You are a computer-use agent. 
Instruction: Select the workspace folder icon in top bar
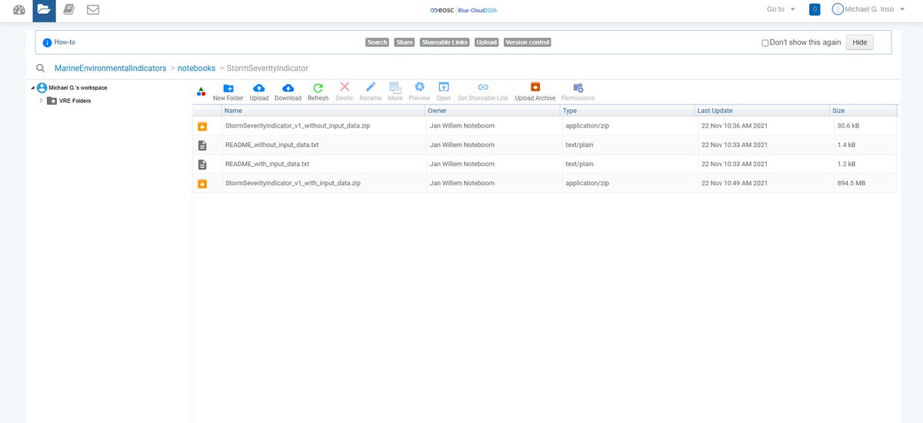coord(44,10)
